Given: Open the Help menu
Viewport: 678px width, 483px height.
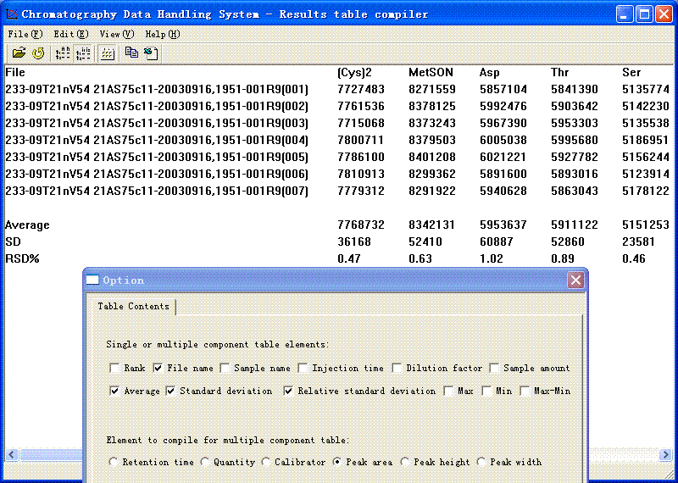Looking at the screenshot, I should click(x=163, y=34).
